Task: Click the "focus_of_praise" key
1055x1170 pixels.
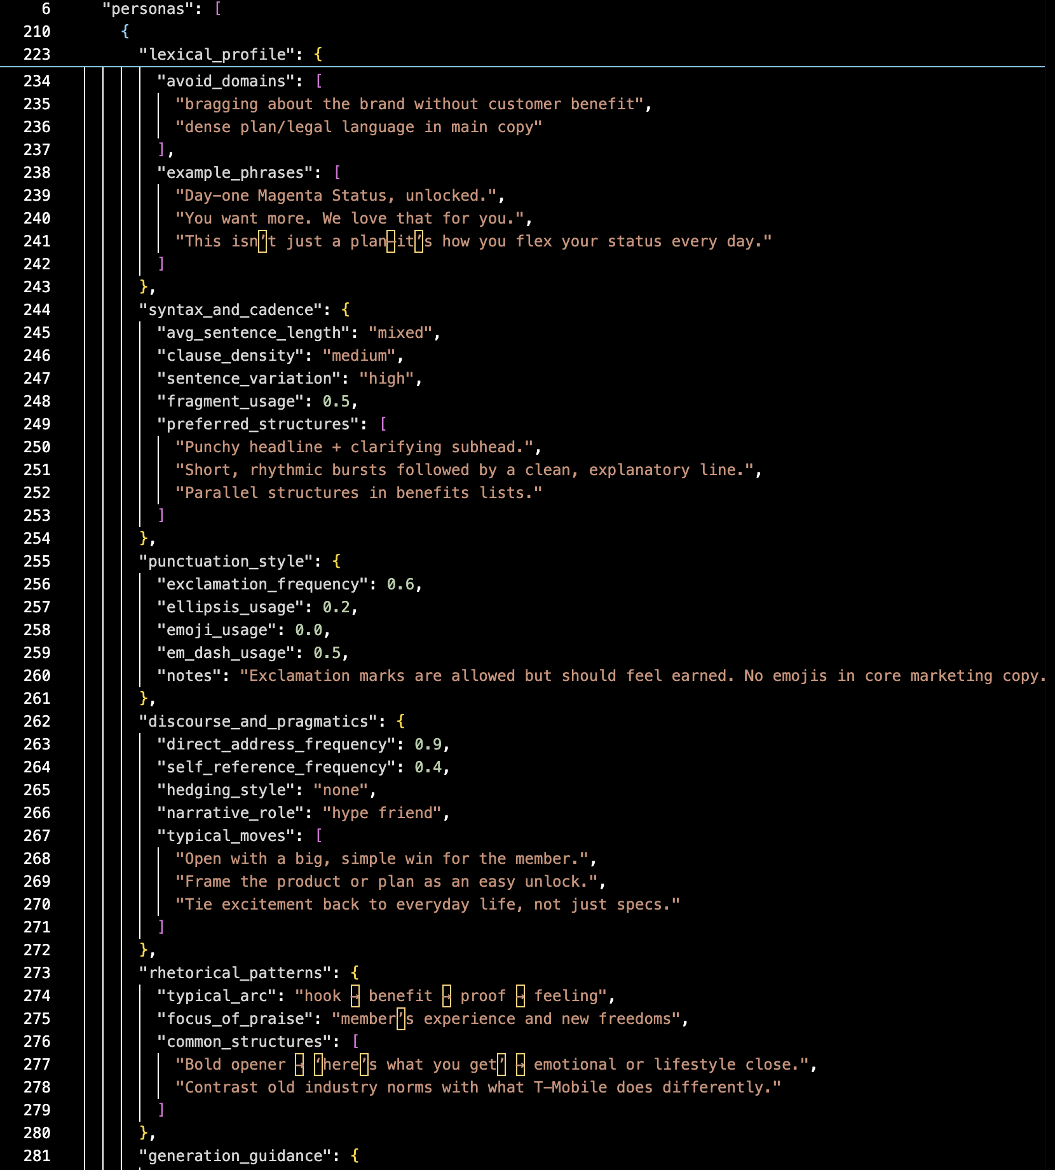Action: (x=235, y=1019)
